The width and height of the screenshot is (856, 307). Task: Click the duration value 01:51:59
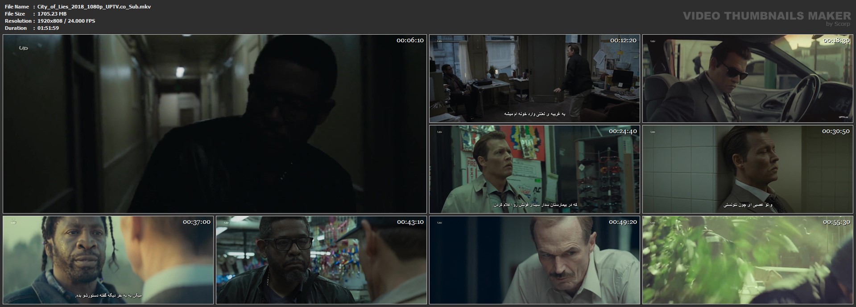(48, 28)
